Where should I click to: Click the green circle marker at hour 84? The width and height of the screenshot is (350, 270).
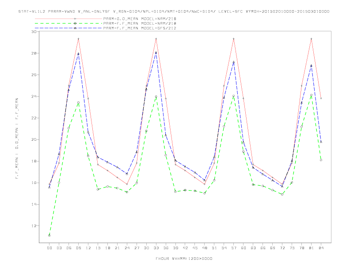click(x=321, y=160)
